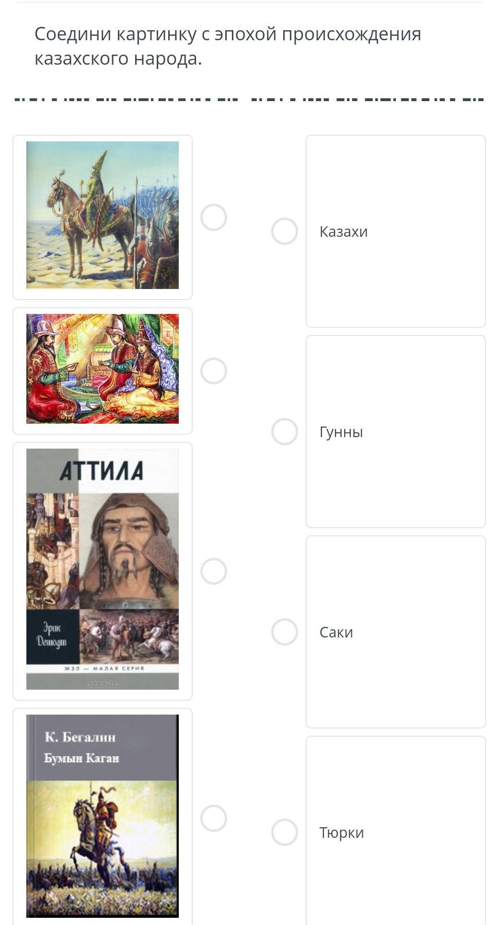
Task: Select the connector circle beside the horseman warrior image
Action: 214,218
